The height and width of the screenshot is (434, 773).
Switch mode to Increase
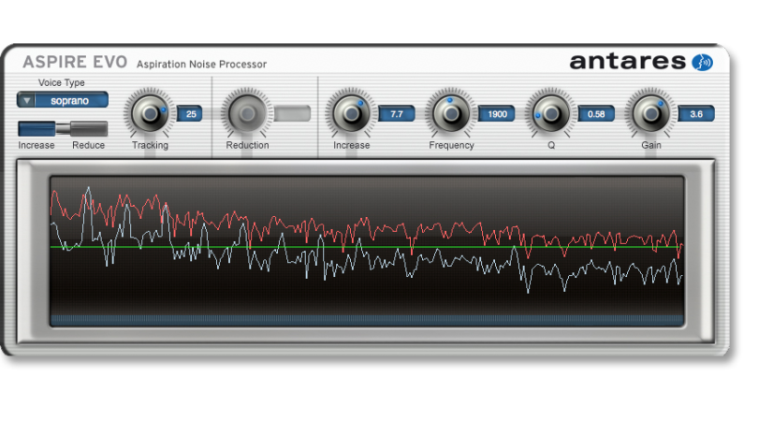36,129
